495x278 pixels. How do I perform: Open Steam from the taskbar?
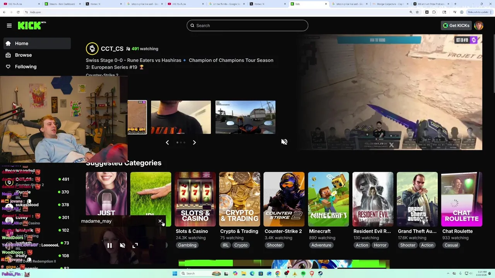(x=320, y=273)
